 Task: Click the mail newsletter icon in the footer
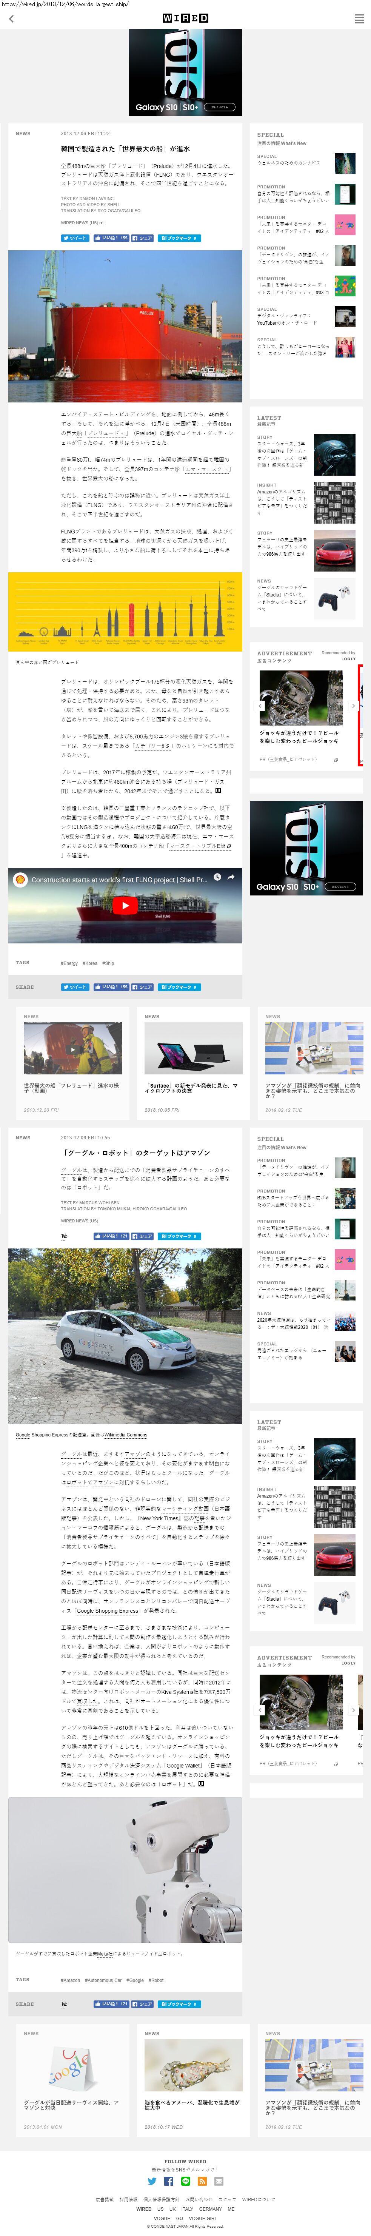click(219, 2181)
